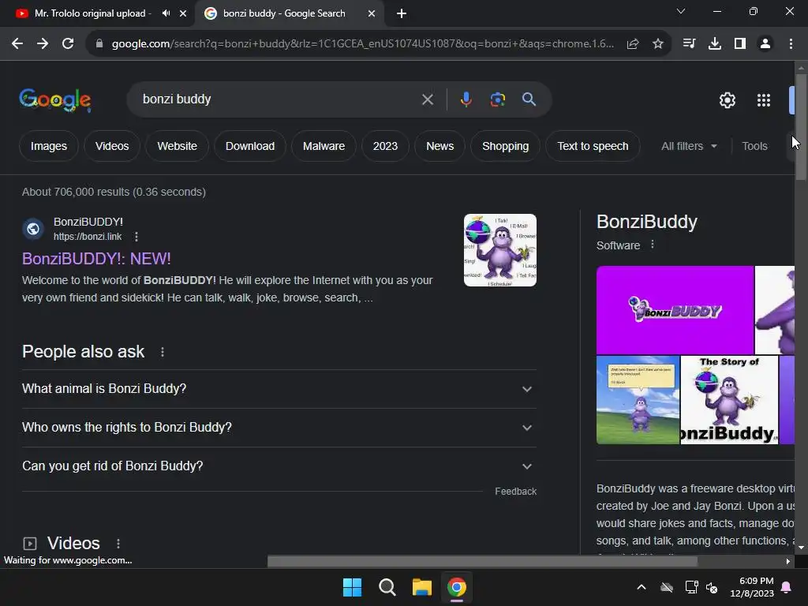This screenshot has height=606, width=808.
Task: Click the Google logo
Action: pos(54,100)
